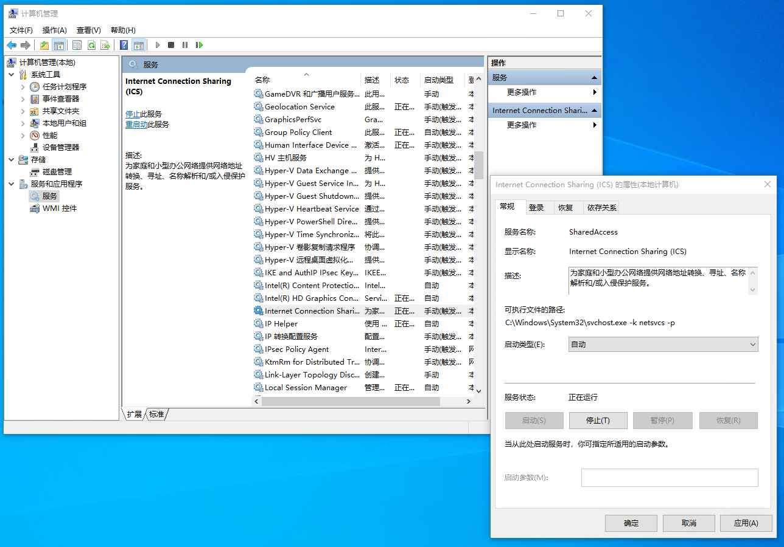Image resolution: width=784 pixels, height=547 pixels.
Task: Select the 设备管理器 tree item
Action: 61,147
